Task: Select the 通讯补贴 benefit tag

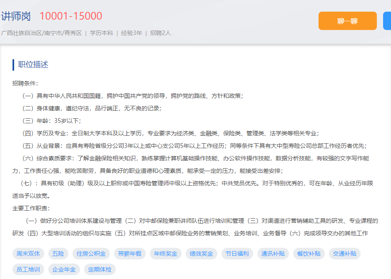Action: (x=273, y=254)
